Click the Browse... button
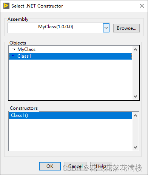Viewport: 148px width, 175px height. click(126, 28)
